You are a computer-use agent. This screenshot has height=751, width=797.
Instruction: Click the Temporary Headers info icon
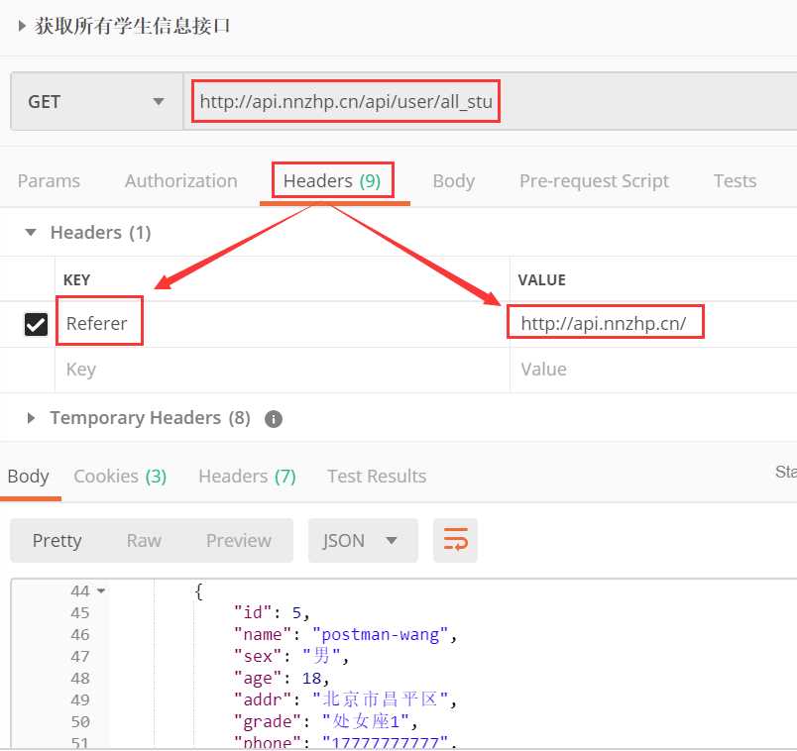tap(274, 419)
